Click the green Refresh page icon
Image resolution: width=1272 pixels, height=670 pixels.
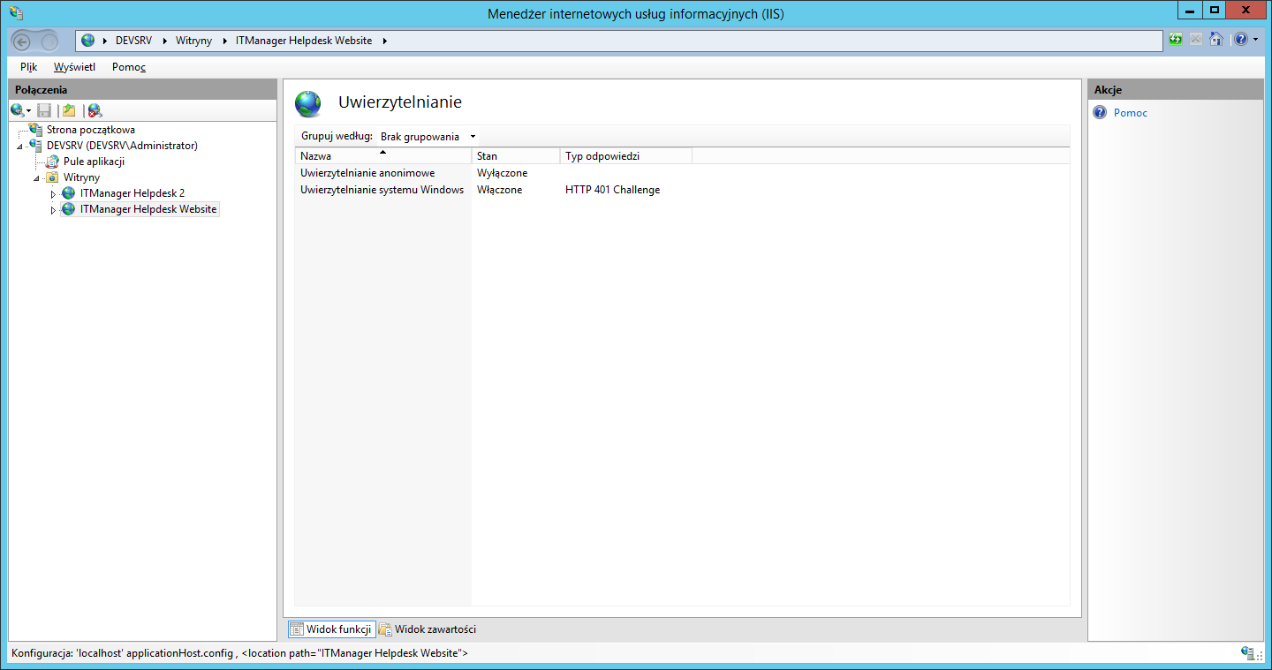(1176, 40)
